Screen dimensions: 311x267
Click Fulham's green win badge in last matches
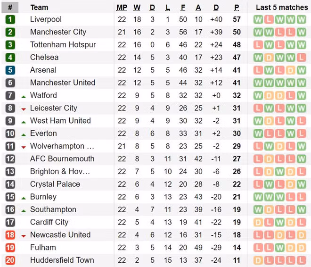pos(280,248)
